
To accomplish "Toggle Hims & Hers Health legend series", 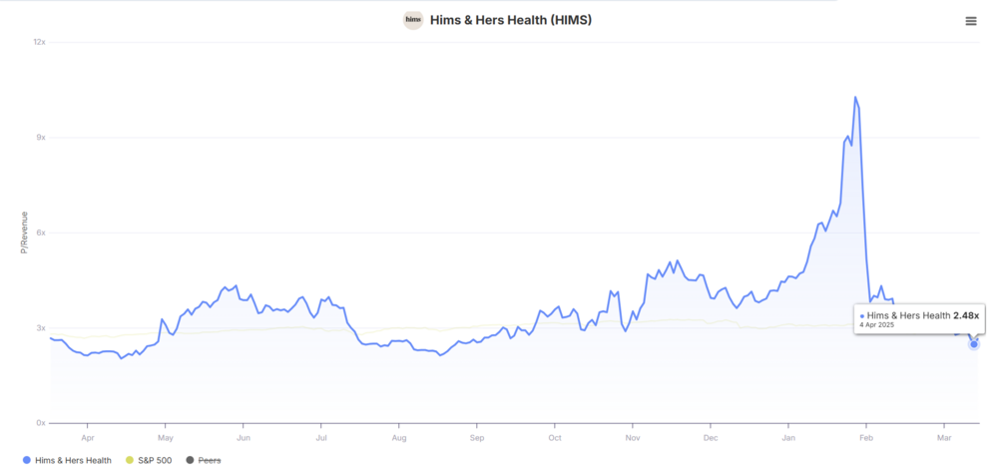I will [x=67, y=460].
